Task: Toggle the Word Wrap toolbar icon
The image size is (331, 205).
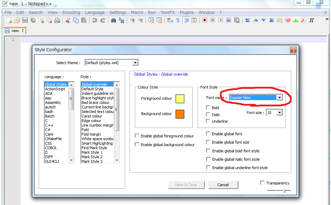Action: click(x=170, y=21)
